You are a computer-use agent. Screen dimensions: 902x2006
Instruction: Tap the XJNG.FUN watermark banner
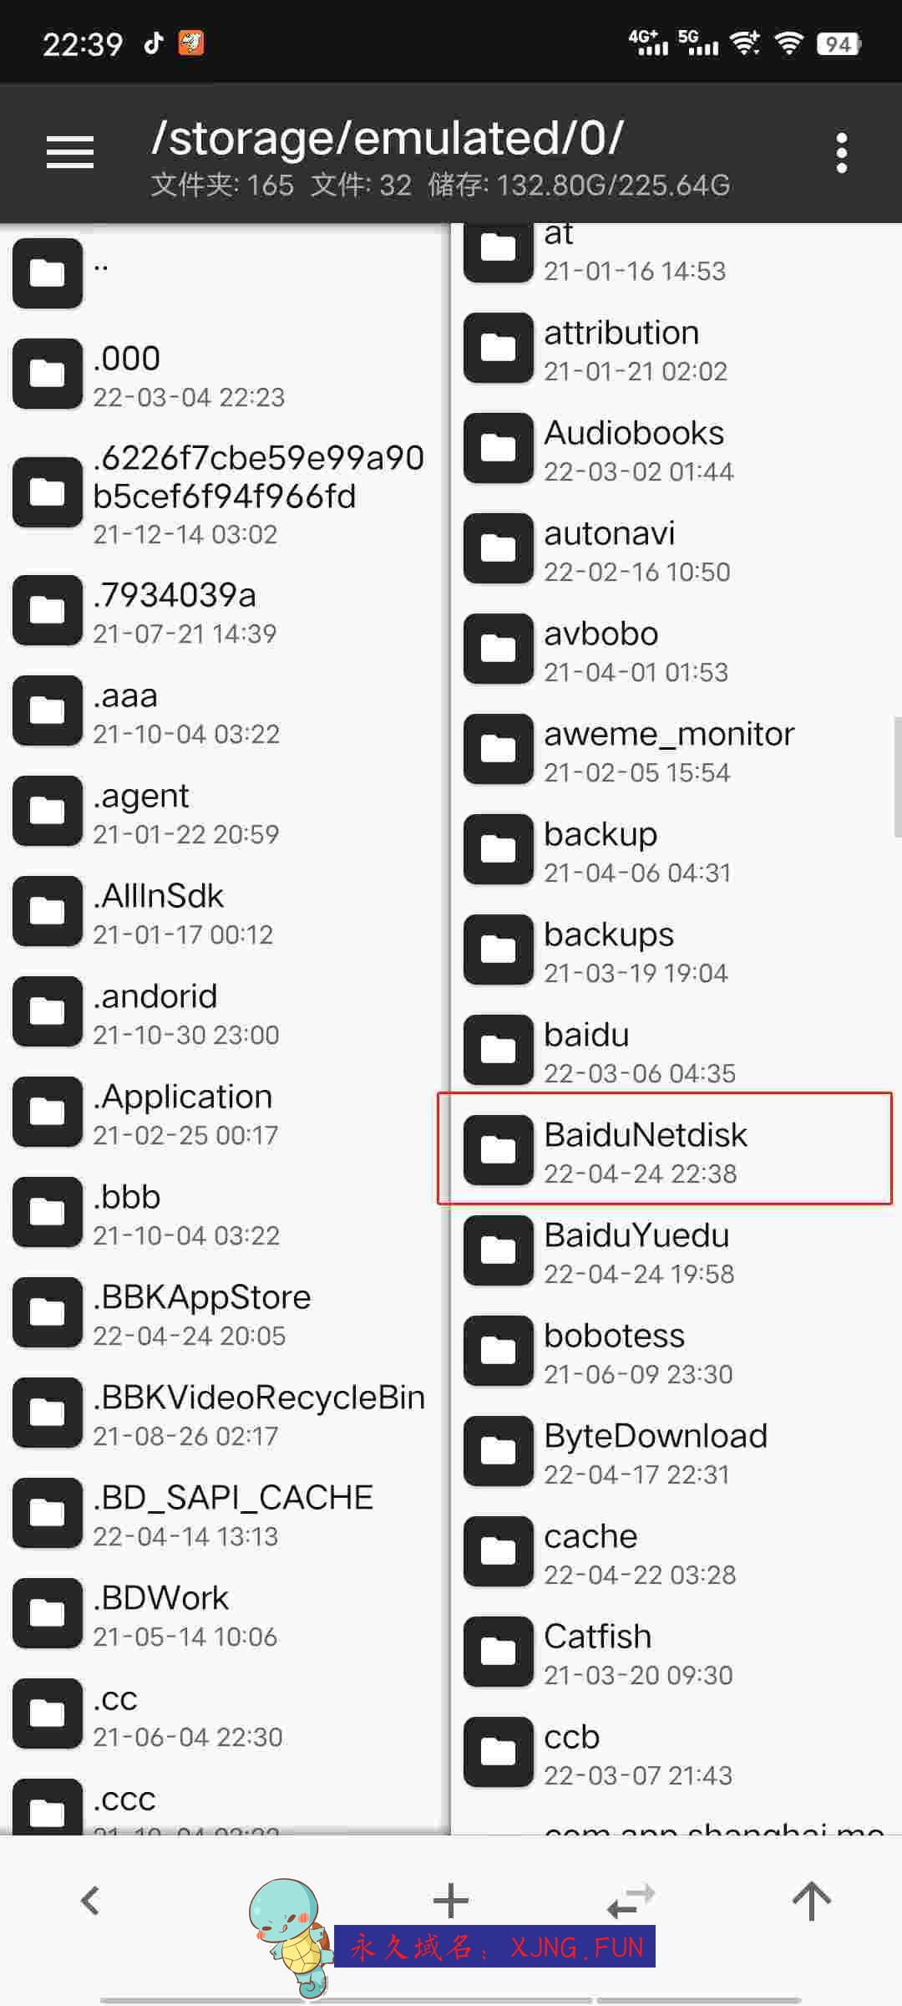(x=494, y=1947)
